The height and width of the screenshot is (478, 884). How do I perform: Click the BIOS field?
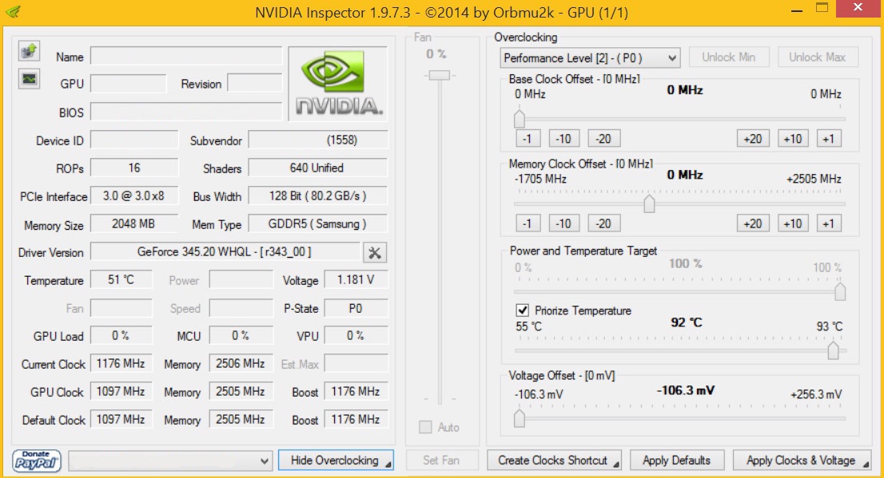(186, 112)
